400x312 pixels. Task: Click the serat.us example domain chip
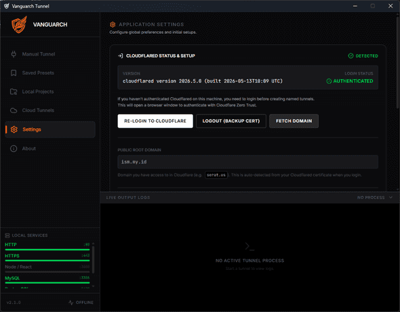[216, 175]
